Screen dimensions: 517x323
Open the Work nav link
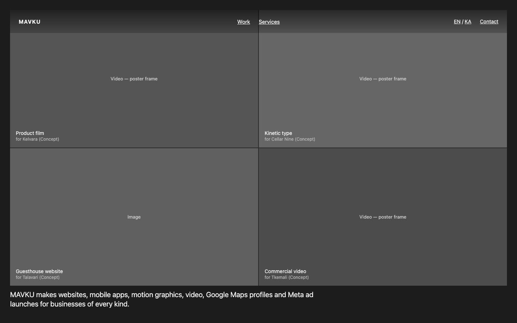coord(243,22)
